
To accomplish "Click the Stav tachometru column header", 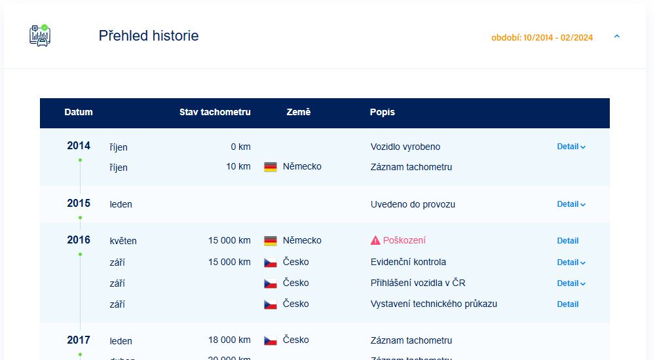I will coord(215,112).
